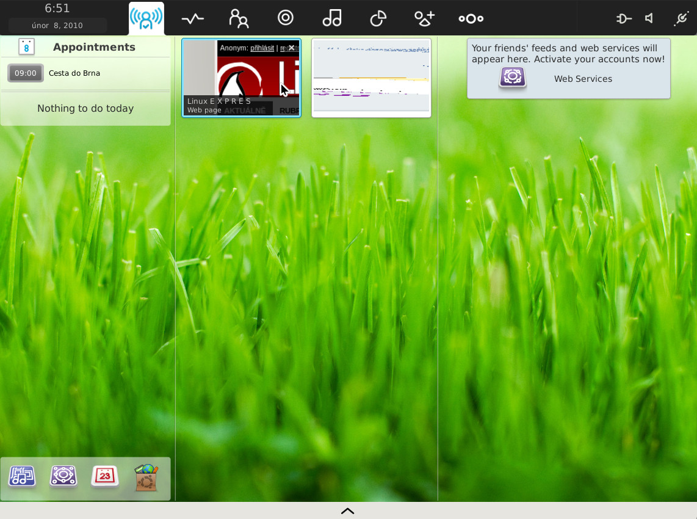Launch the calendar app showing 23

tap(104, 476)
